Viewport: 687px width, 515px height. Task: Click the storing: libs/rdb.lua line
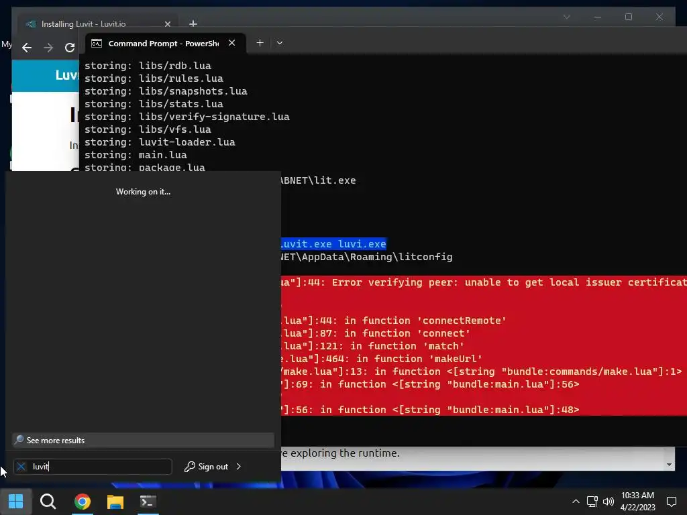click(148, 66)
